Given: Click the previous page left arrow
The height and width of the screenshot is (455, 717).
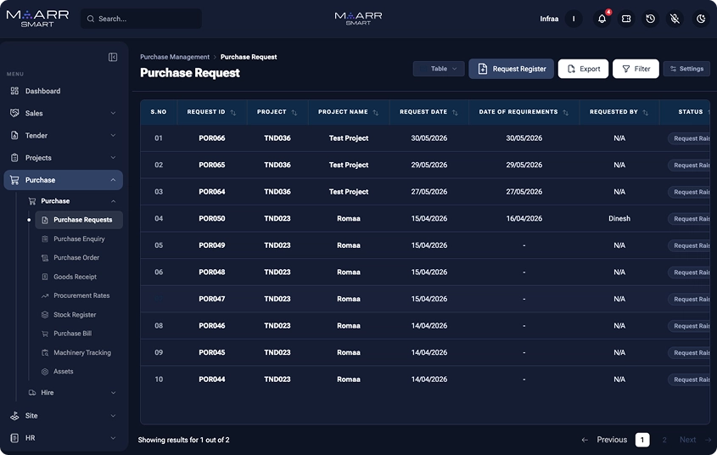Looking at the screenshot, I should click(585, 440).
